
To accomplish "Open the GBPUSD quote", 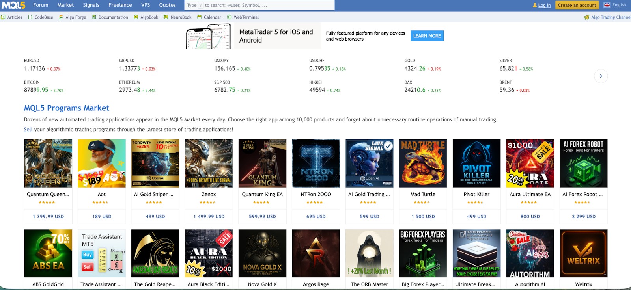I will click(x=137, y=65).
